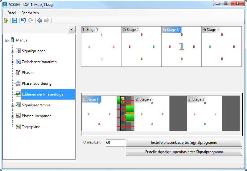This screenshot has height=171, width=247.
Task: Click Erstelle signalgruppenbasiertes Signalprogramm button
Action: click(x=184, y=152)
